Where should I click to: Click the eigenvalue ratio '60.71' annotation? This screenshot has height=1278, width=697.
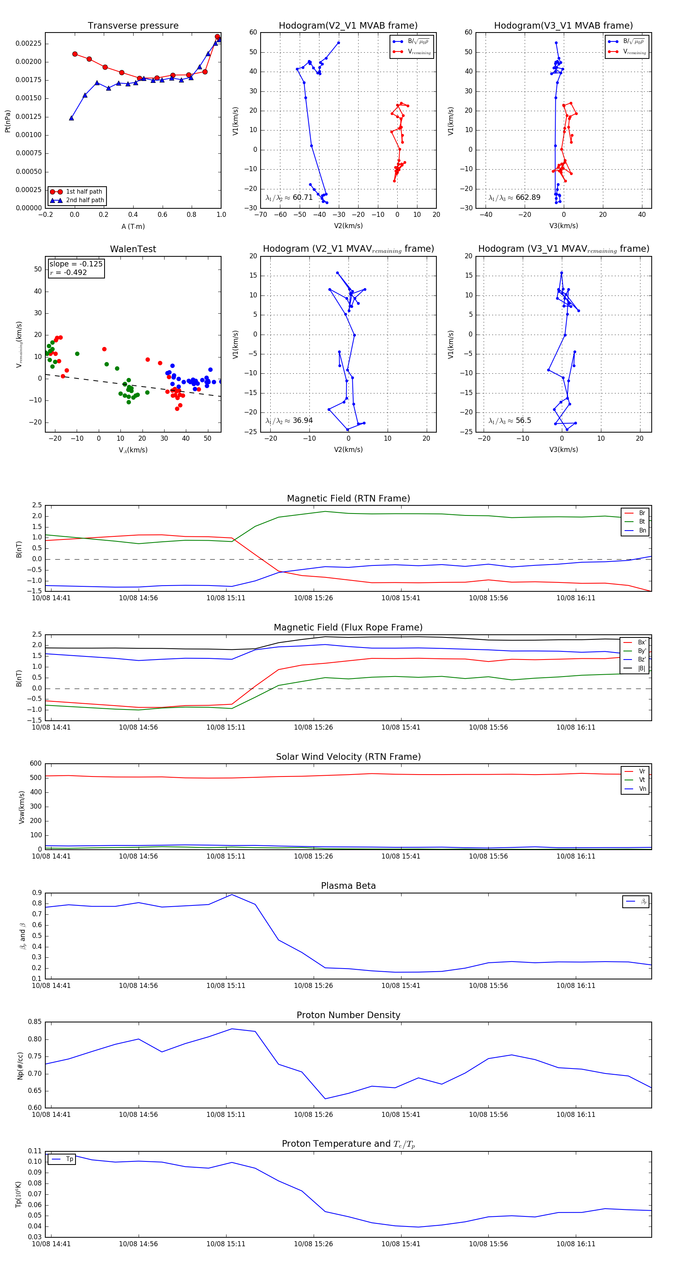pyautogui.click(x=289, y=198)
